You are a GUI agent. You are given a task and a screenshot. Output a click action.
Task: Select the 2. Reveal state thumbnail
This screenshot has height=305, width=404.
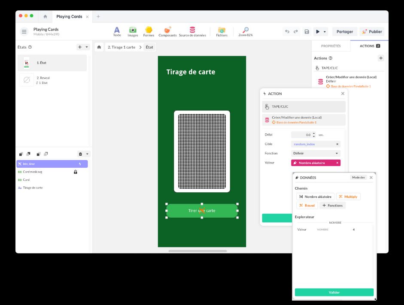(27, 80)
